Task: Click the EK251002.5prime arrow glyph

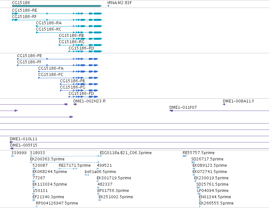Action: point(100,200)
